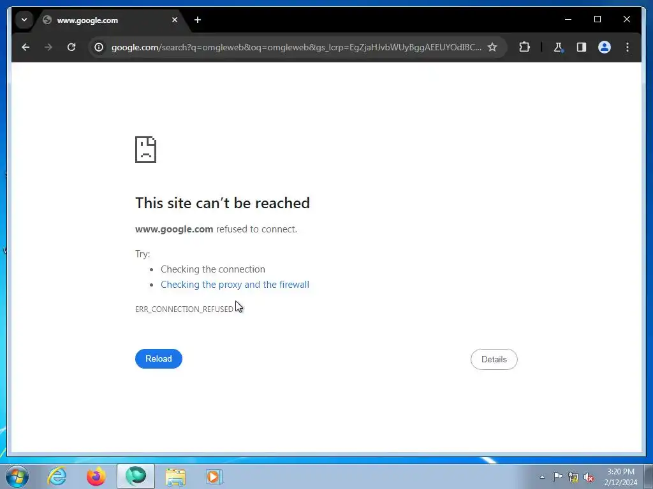Click the address bar URL field
This screenshot has height=489, width=653.
tap(296, 47)
